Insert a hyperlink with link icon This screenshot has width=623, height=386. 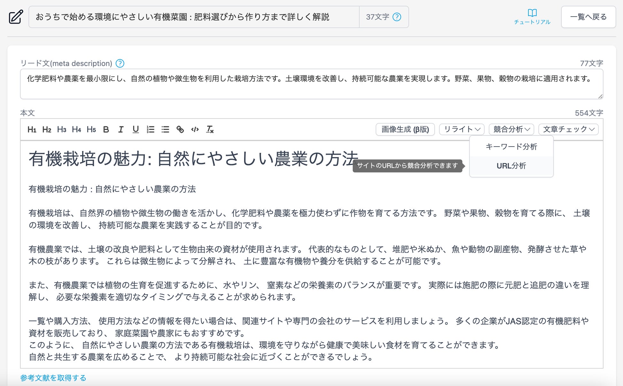180,129
